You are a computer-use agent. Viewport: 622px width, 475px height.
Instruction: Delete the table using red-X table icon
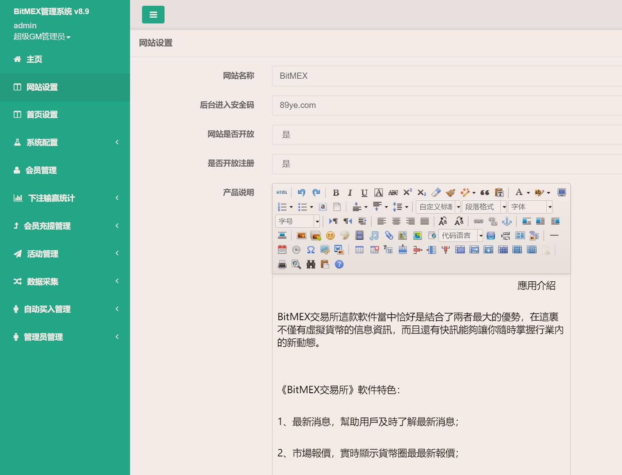pyautogui.click(x=374, y=250)
